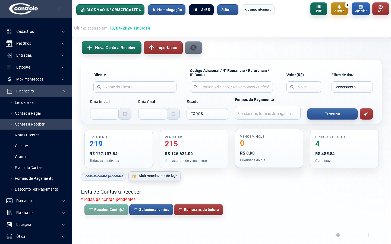Open Contas a Pagar in sidebar

(28, 113)
